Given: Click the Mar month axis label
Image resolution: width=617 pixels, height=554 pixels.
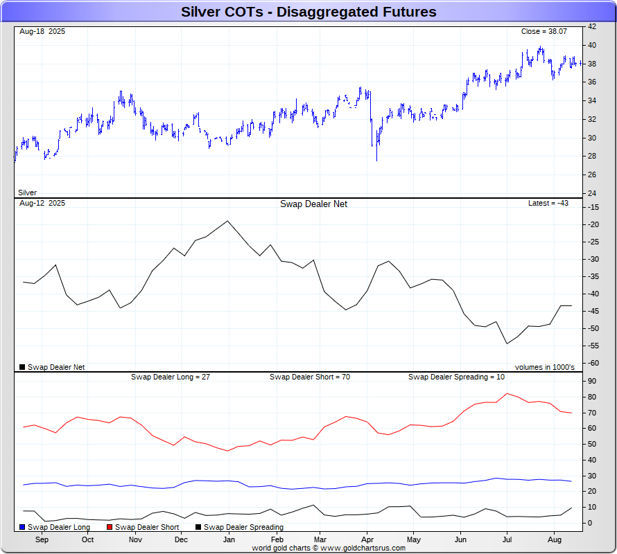Looking at the screenshot, I should [x=320, y=540].
